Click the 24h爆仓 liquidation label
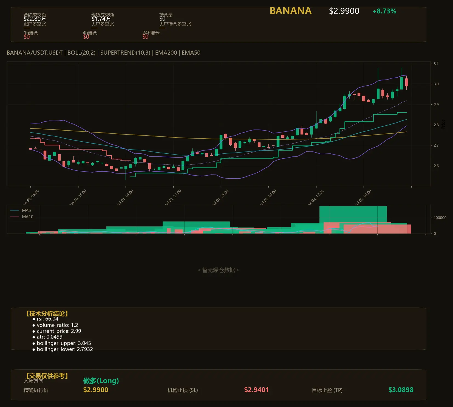This screenshot has width=453, height=407. (x=151, y=33)
